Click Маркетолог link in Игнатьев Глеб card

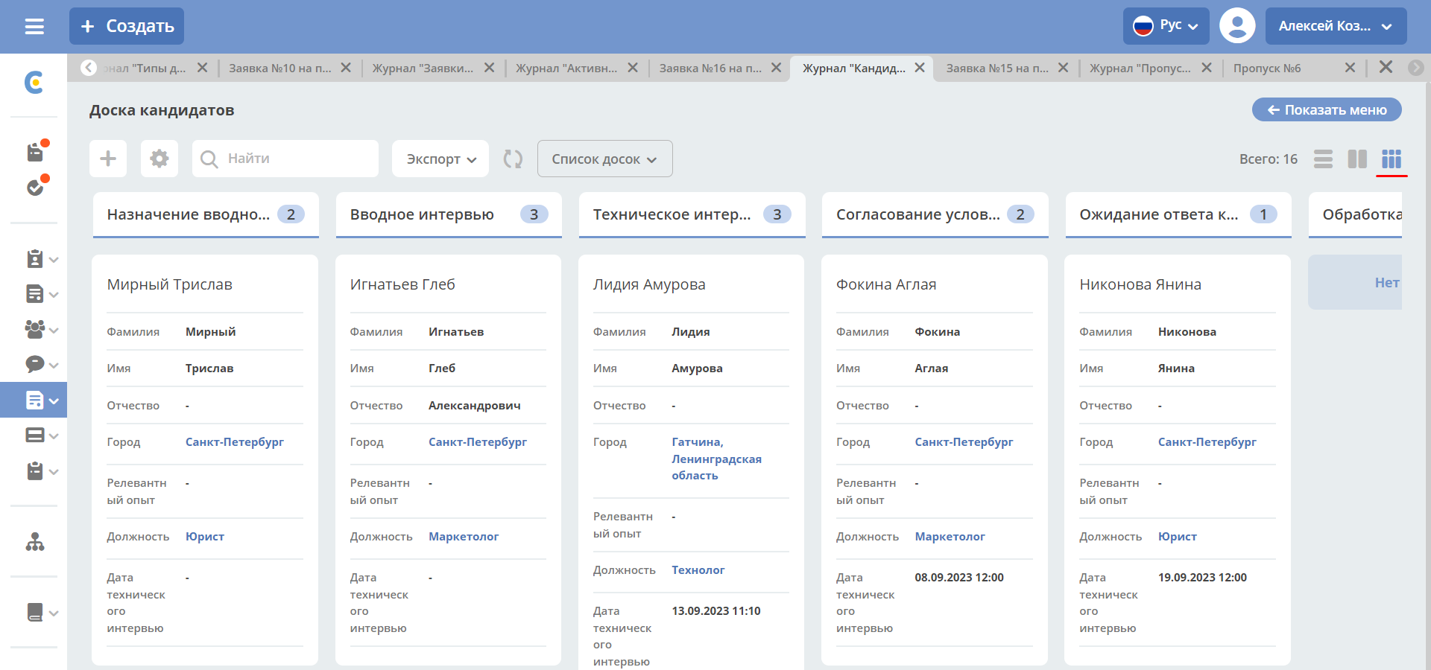coord(464,536)
